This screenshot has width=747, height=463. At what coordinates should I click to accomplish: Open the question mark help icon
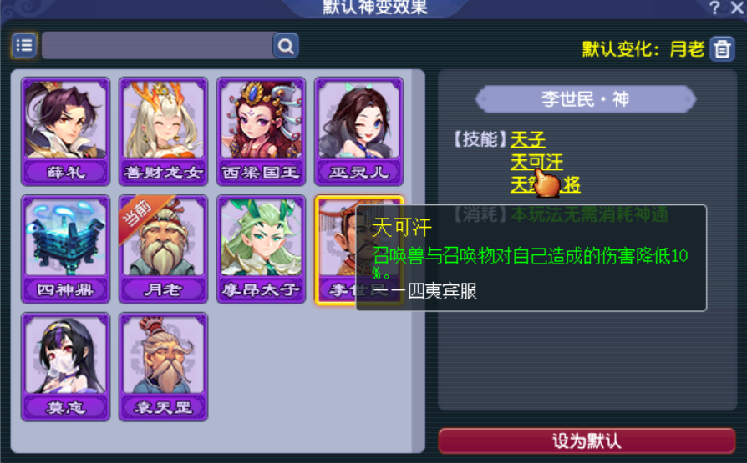coord(714,8)
